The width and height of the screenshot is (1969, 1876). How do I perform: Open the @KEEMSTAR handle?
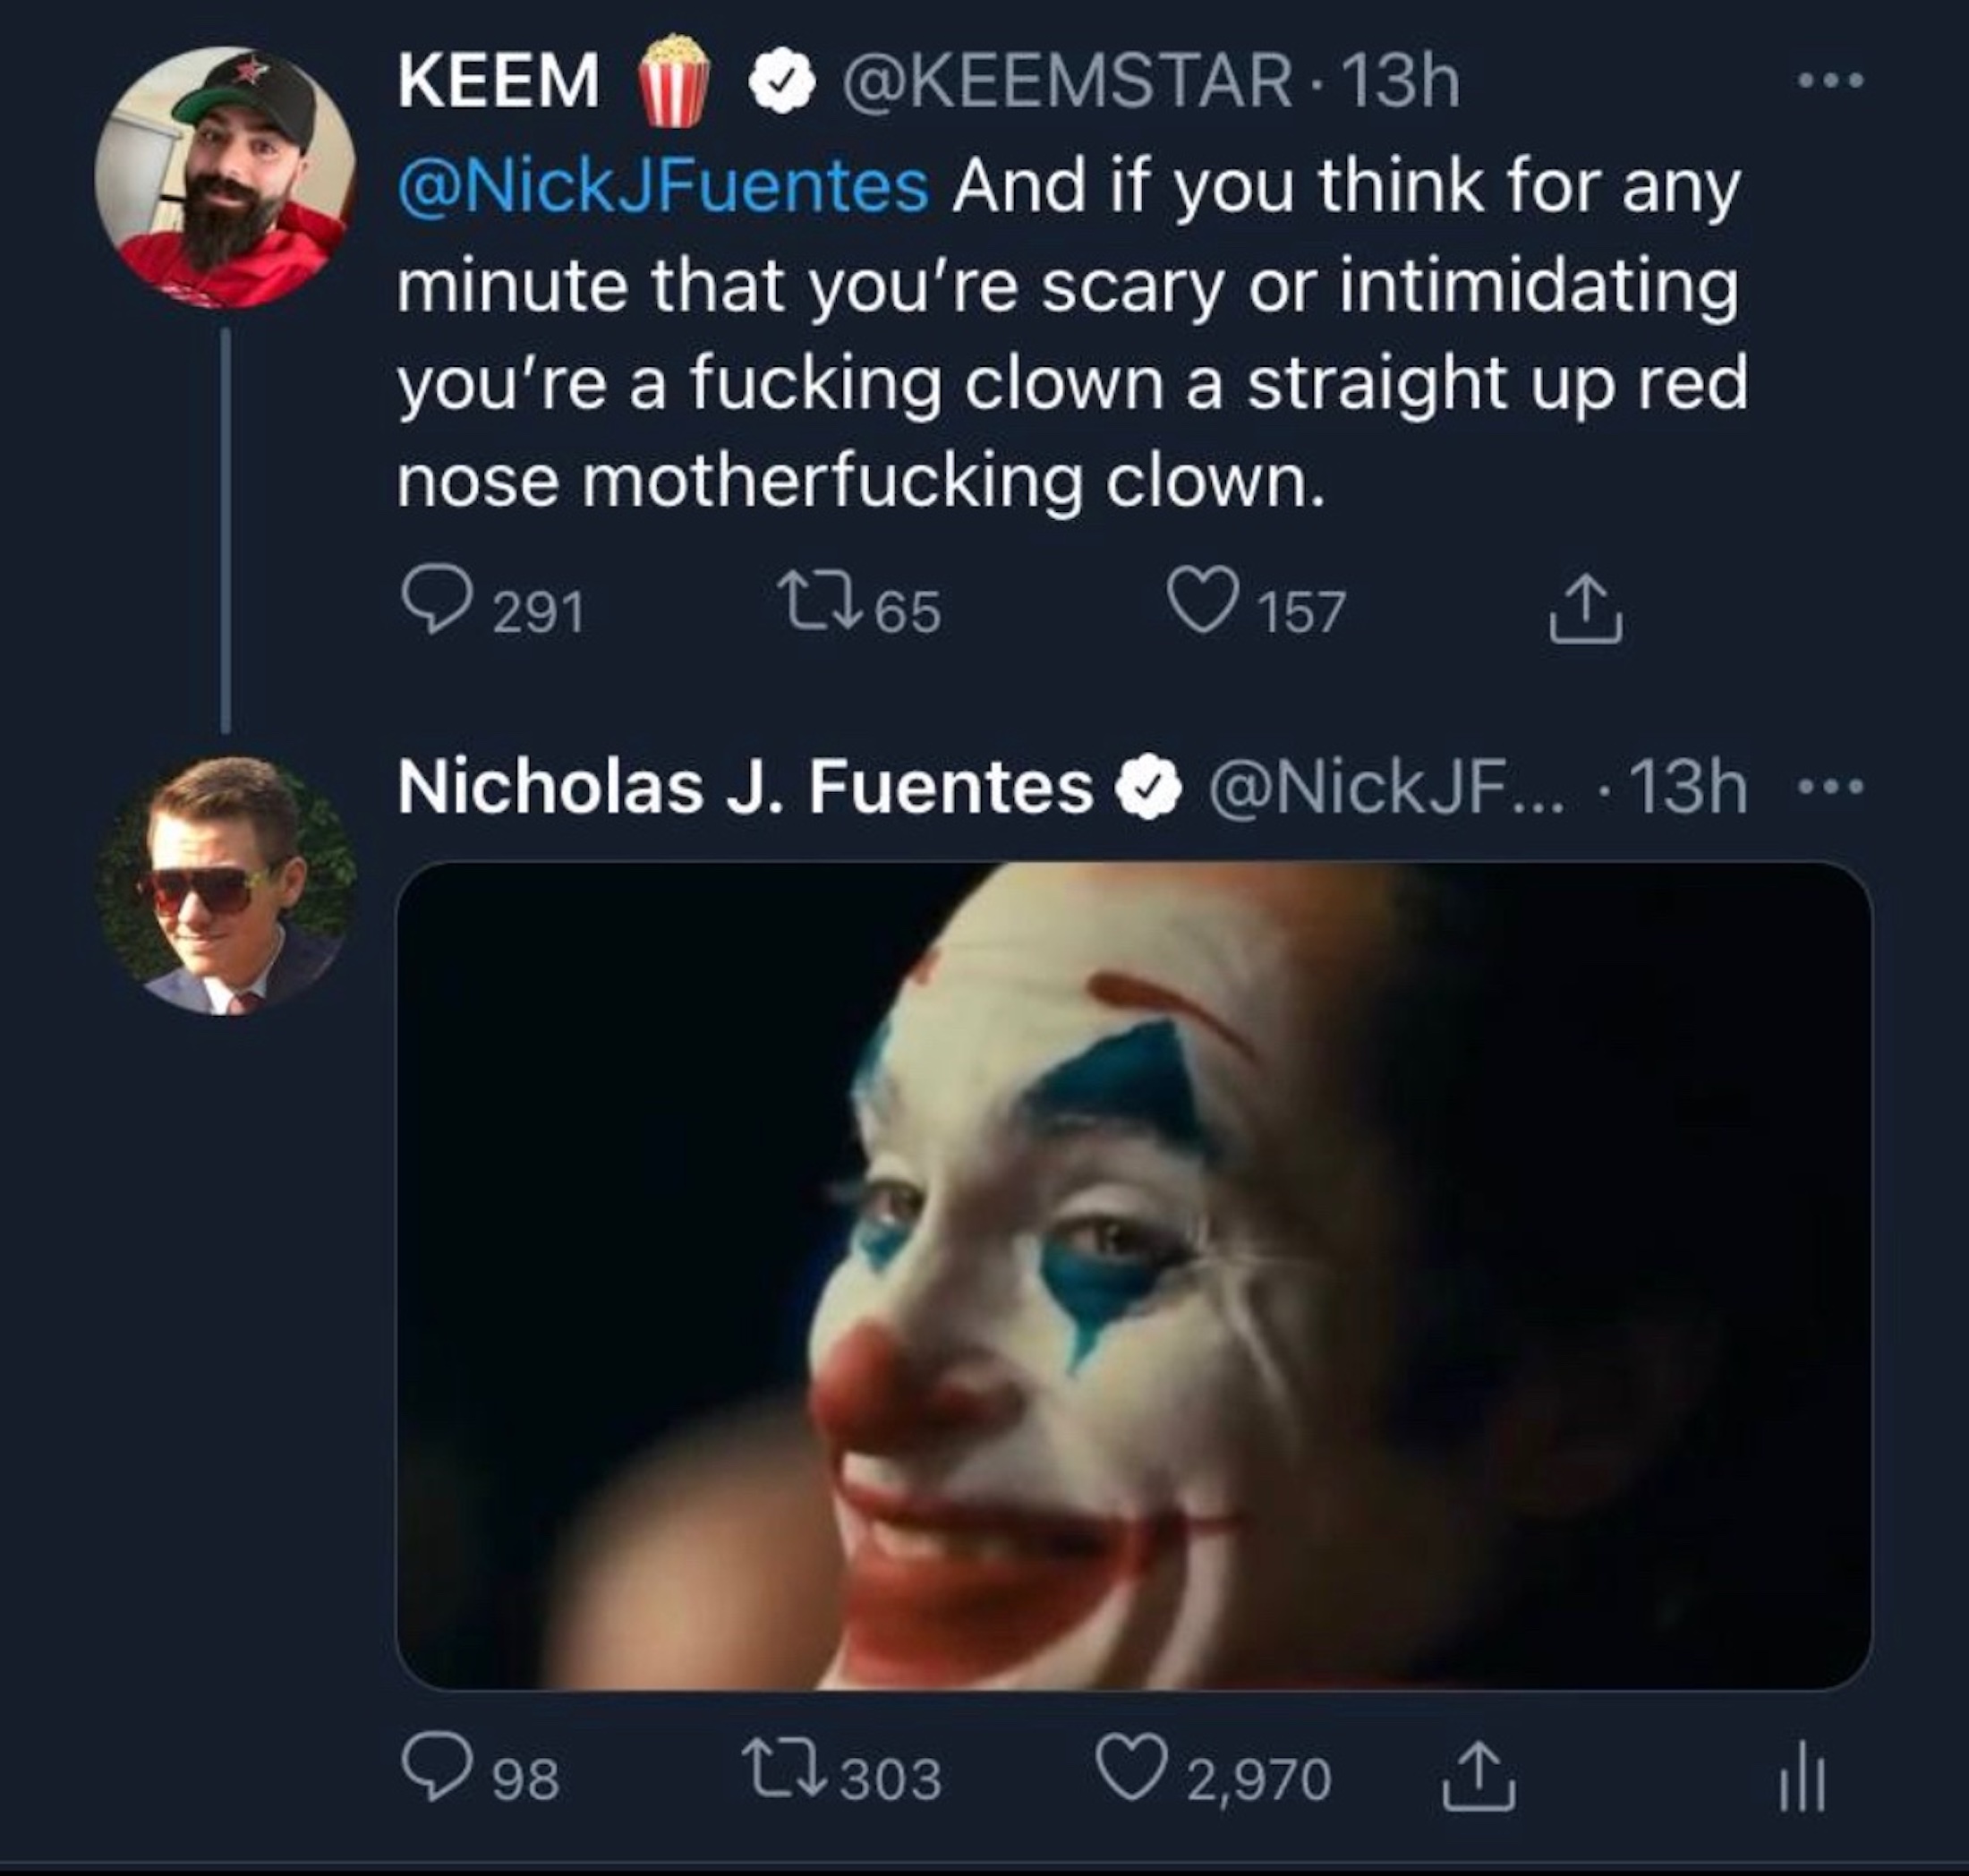1067,82
